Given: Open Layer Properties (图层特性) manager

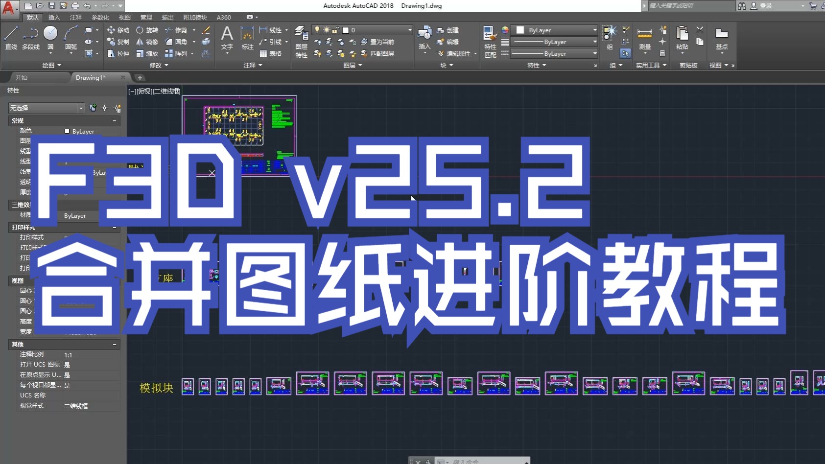Looking at the screenshot, I should (302, 42).
